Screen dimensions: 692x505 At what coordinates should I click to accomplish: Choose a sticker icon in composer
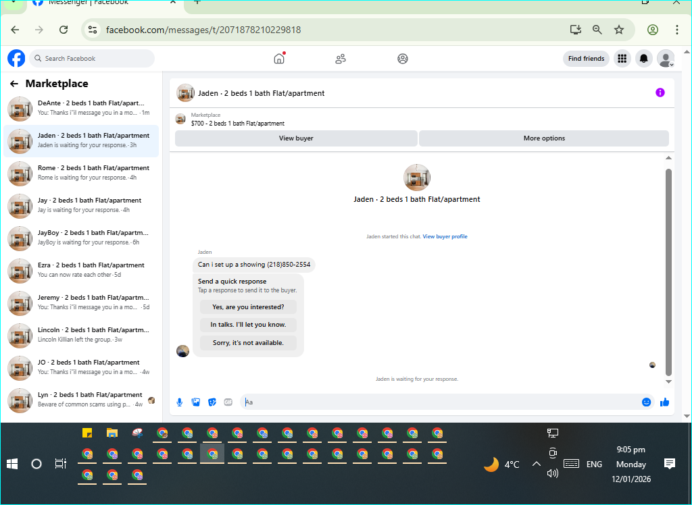(x=212, y=402)
